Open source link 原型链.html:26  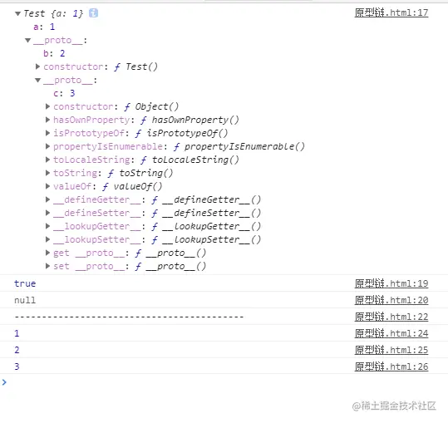coord(391,366)
